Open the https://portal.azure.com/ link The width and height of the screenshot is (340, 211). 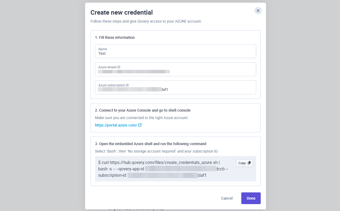click(116, 125)
